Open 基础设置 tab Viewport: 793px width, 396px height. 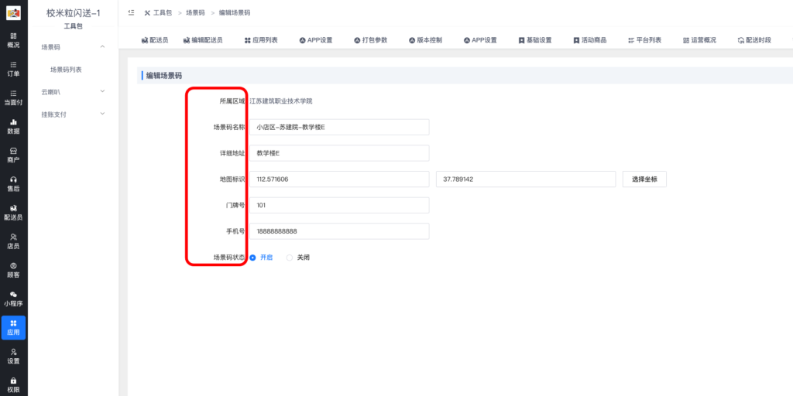click(x=535, y=40)
